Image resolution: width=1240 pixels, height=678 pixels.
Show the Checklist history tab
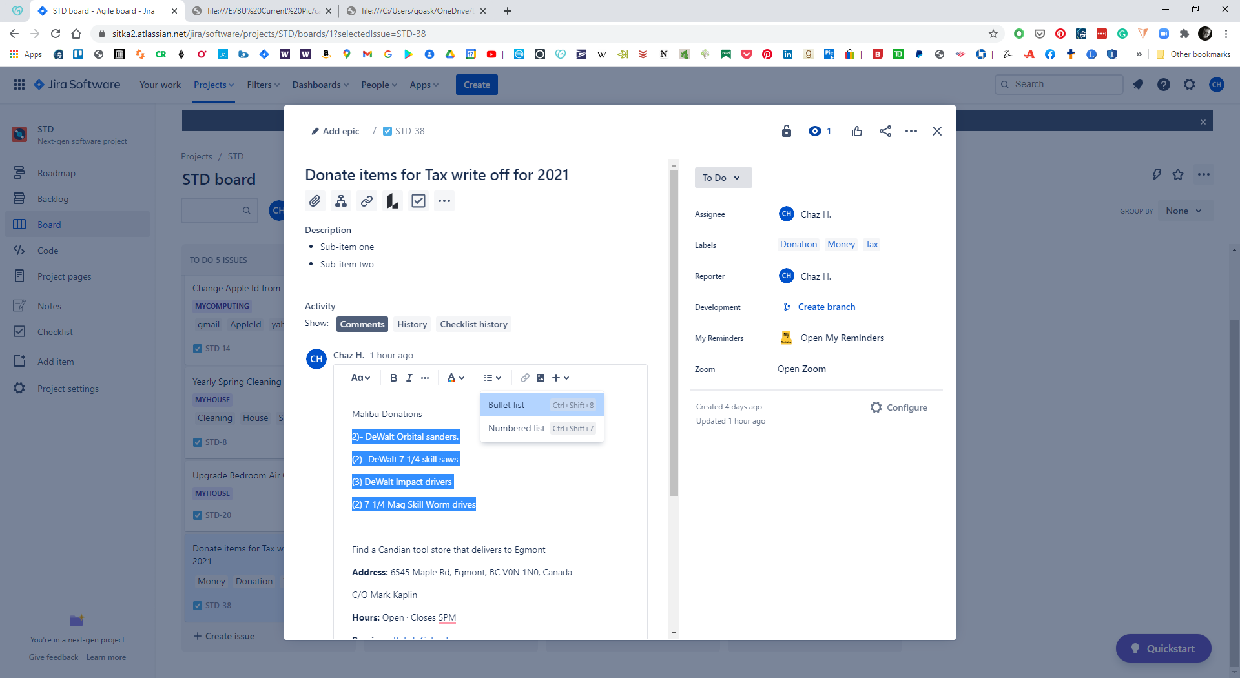[473, 324]
